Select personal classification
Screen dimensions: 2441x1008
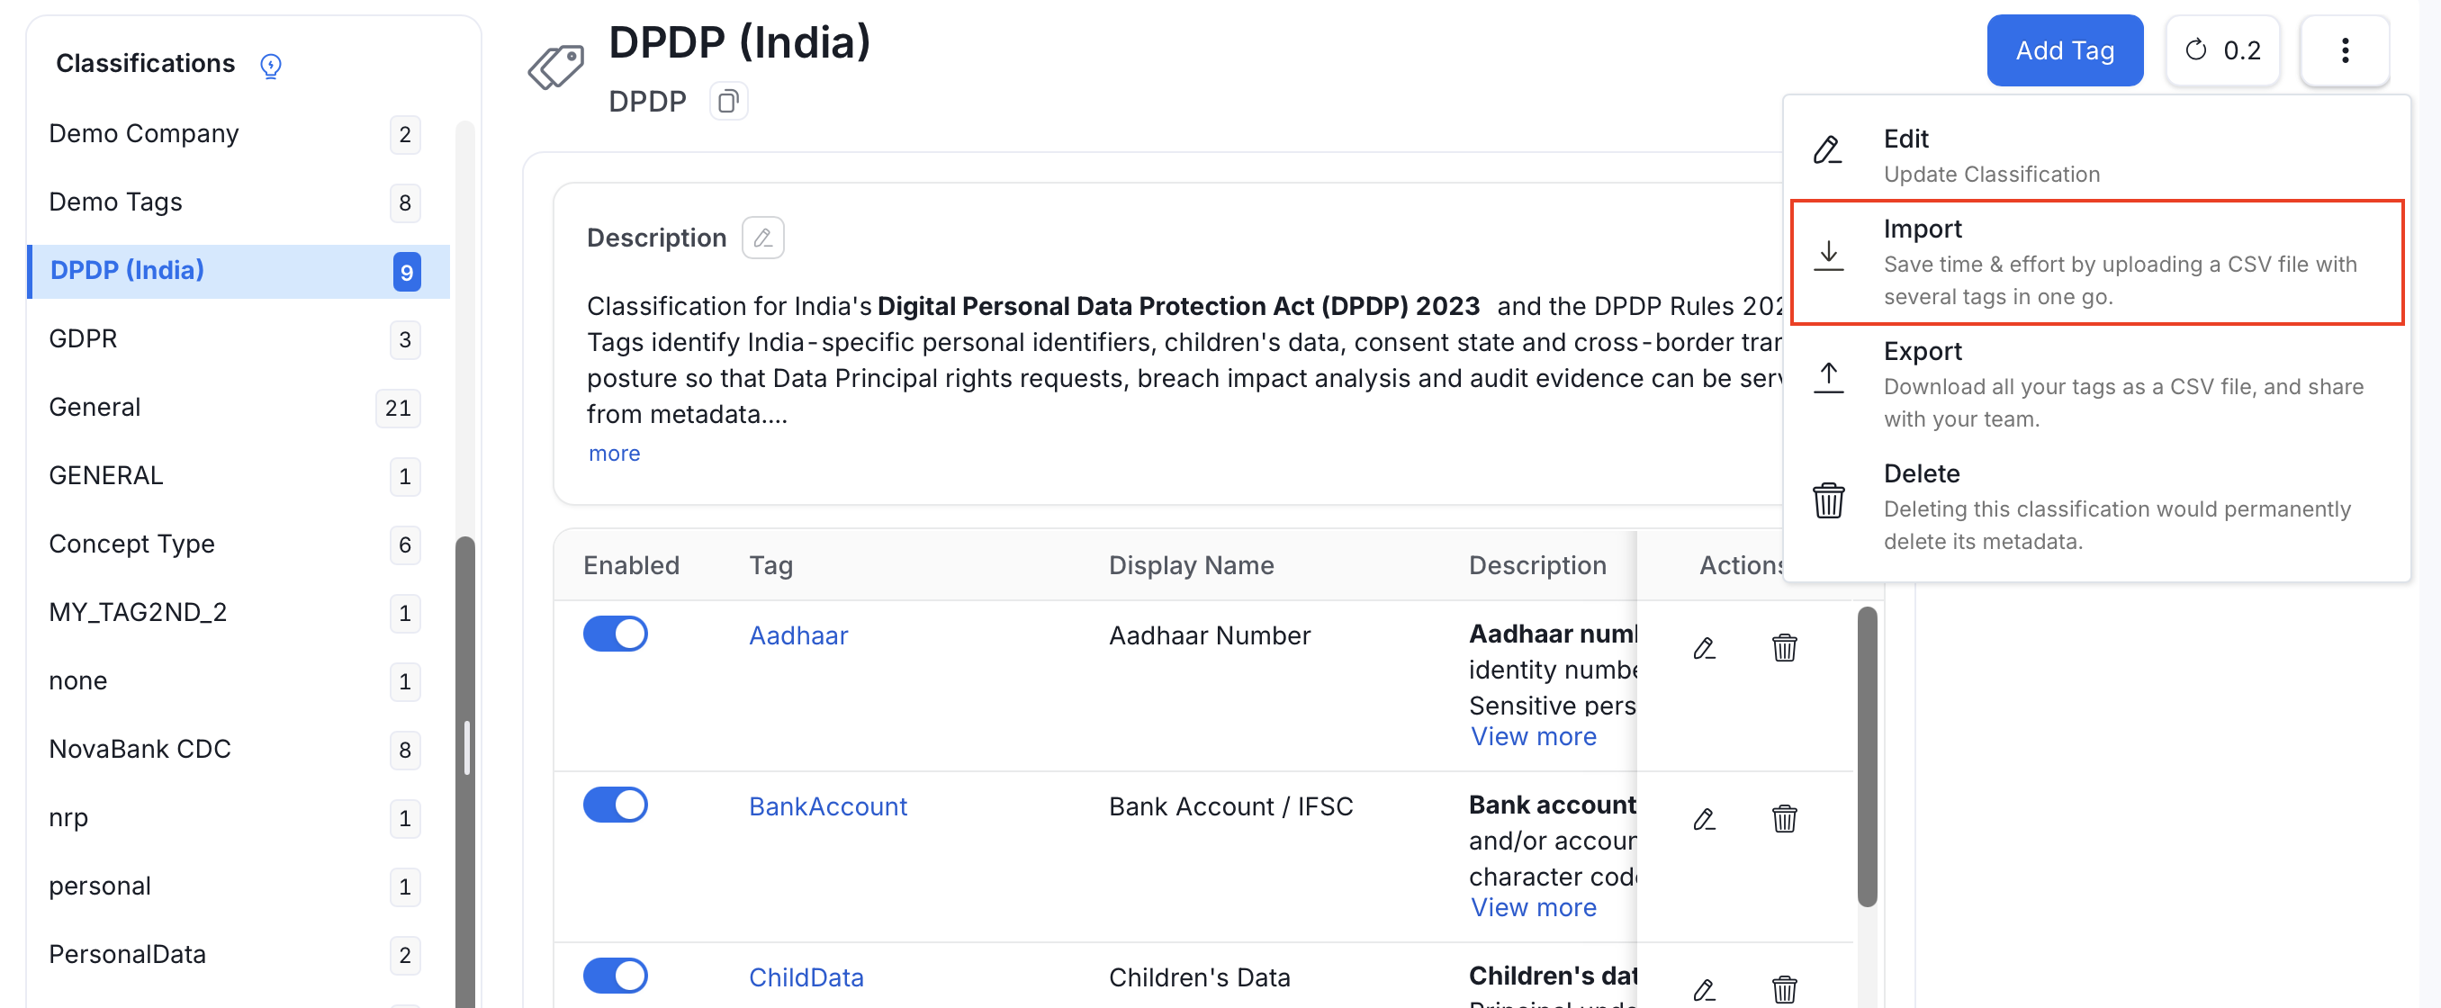click(x=237, y=886)
